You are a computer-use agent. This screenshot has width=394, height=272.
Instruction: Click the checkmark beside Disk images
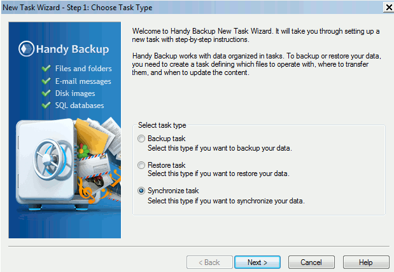tap(46, 93)
